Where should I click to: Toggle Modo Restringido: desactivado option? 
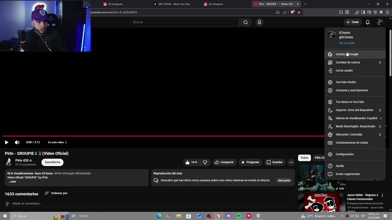[x=355, y=127]
